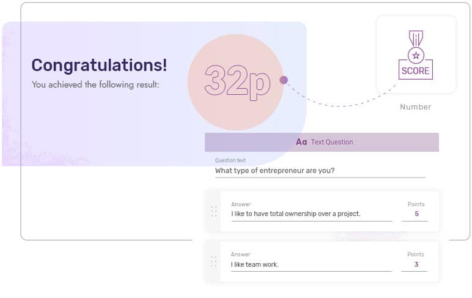Click the purple connector dot beside 32p
The width and height of the screenshot is (472, 298).
(x=284, y=80)
